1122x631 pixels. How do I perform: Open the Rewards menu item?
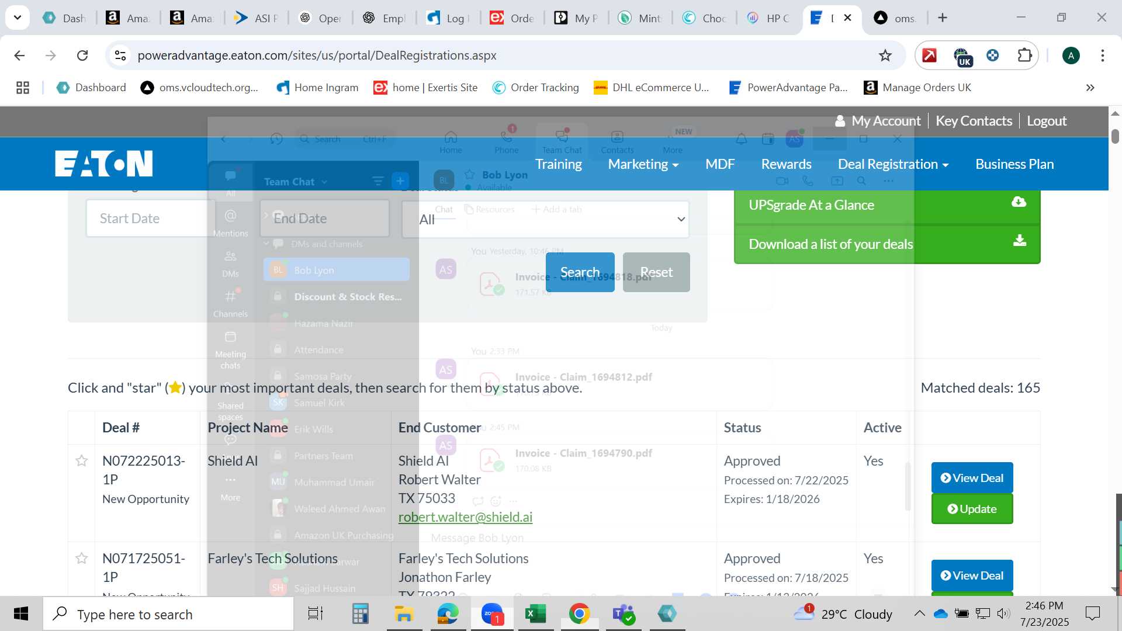[x=786, y=164]
